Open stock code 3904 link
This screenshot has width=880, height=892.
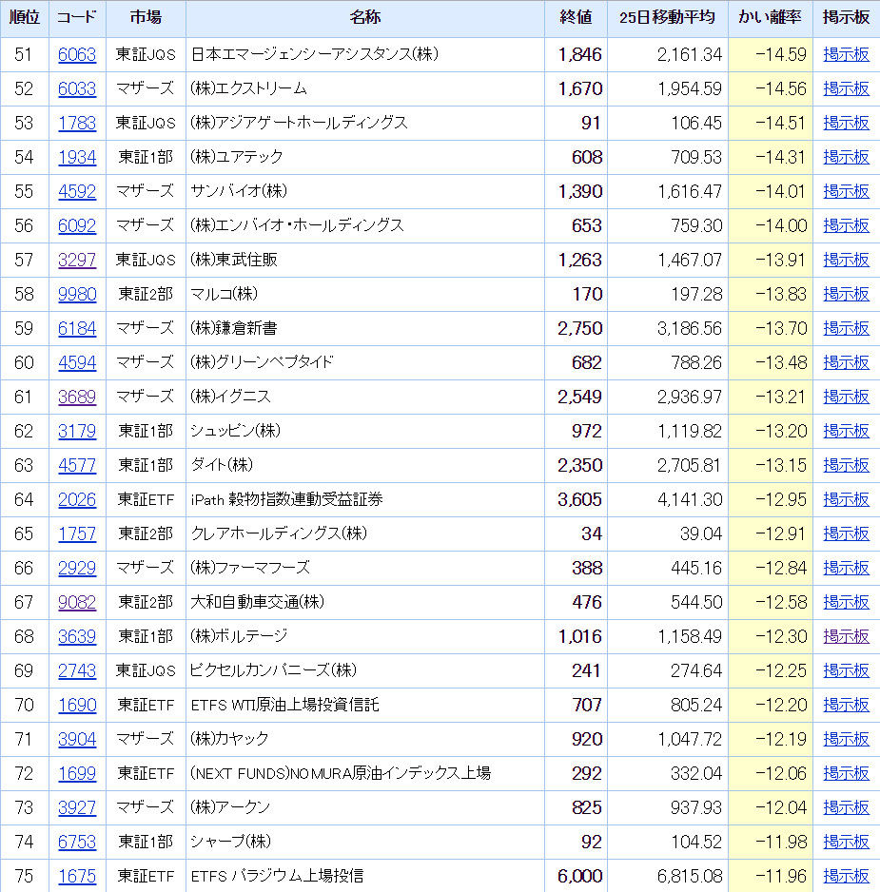point(77,739)
